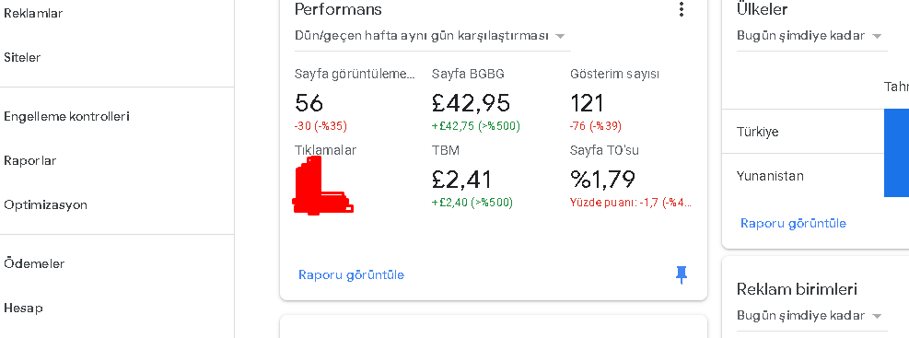This screenshot has height=338, width=909.
Task: Go to Siteler in the sidebar
Action: tap(22, 57)
